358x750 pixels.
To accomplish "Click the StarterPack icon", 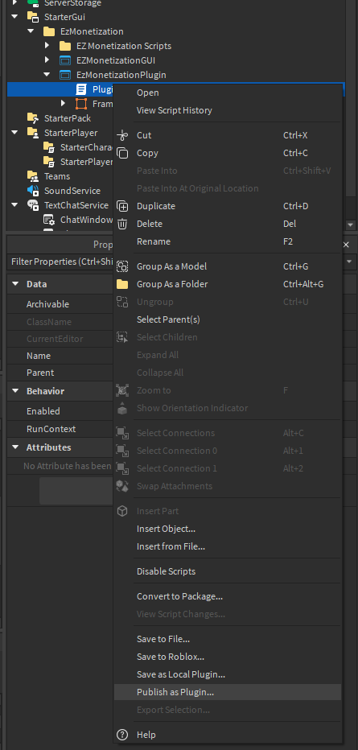I will (x=32, y=118).
